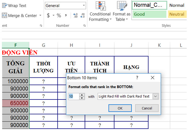The width and height of the screenshot is (191, 130).
Task: Apply Percent Style format
Action: tap(59, 16)
